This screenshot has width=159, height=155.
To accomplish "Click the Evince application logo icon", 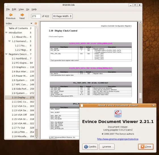I will pos(118,114).
